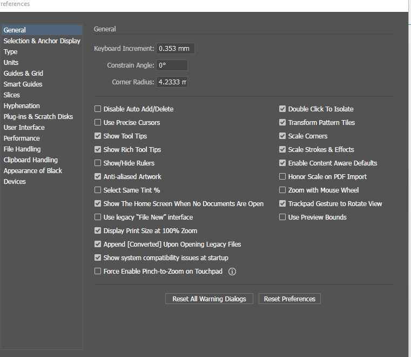Toggle Anti-aliased Artwork checkbox
This screenshot has width=411, height=357.
98,176
